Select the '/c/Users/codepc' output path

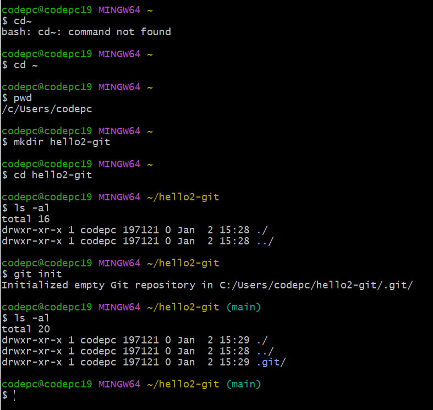click(x=47, y=109)
